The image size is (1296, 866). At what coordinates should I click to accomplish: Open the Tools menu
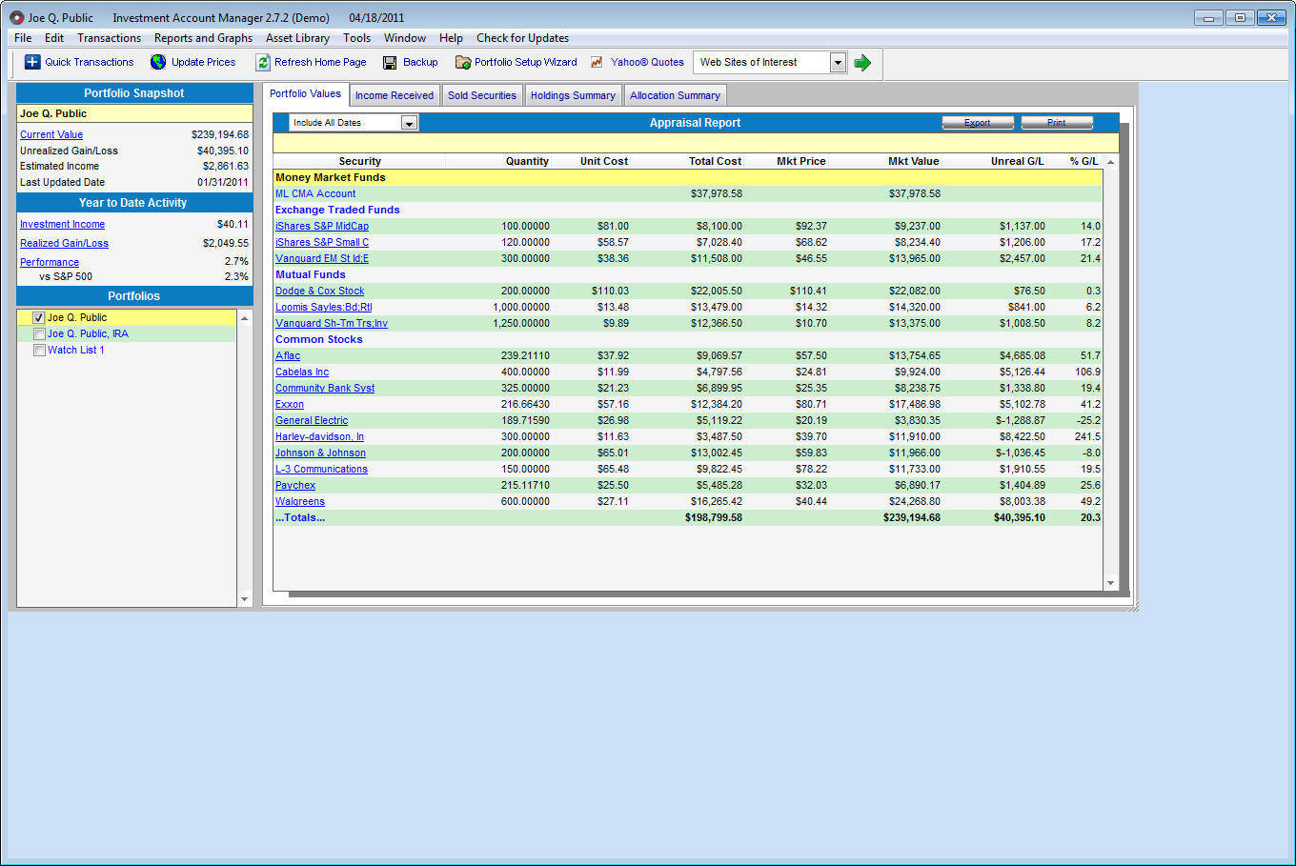(357, 38)
